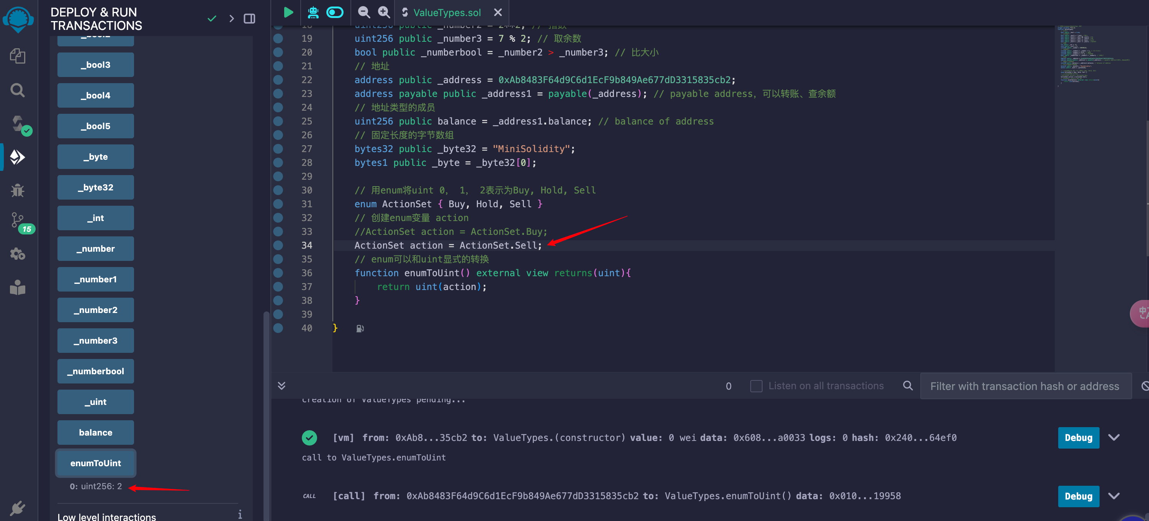This screenshot has width=1149, height=521.
Task: Call the _byte getter
Action: pos(95,157)
